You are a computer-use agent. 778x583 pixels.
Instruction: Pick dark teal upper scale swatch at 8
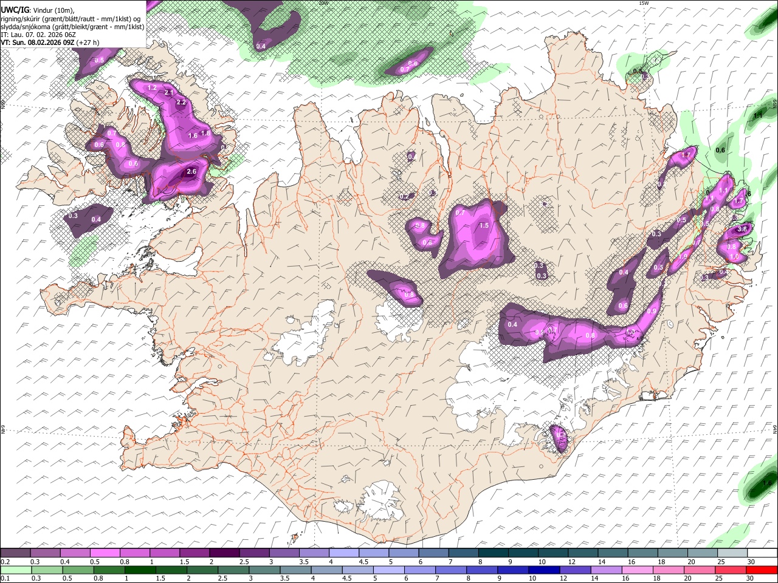(x=493, y=553)
